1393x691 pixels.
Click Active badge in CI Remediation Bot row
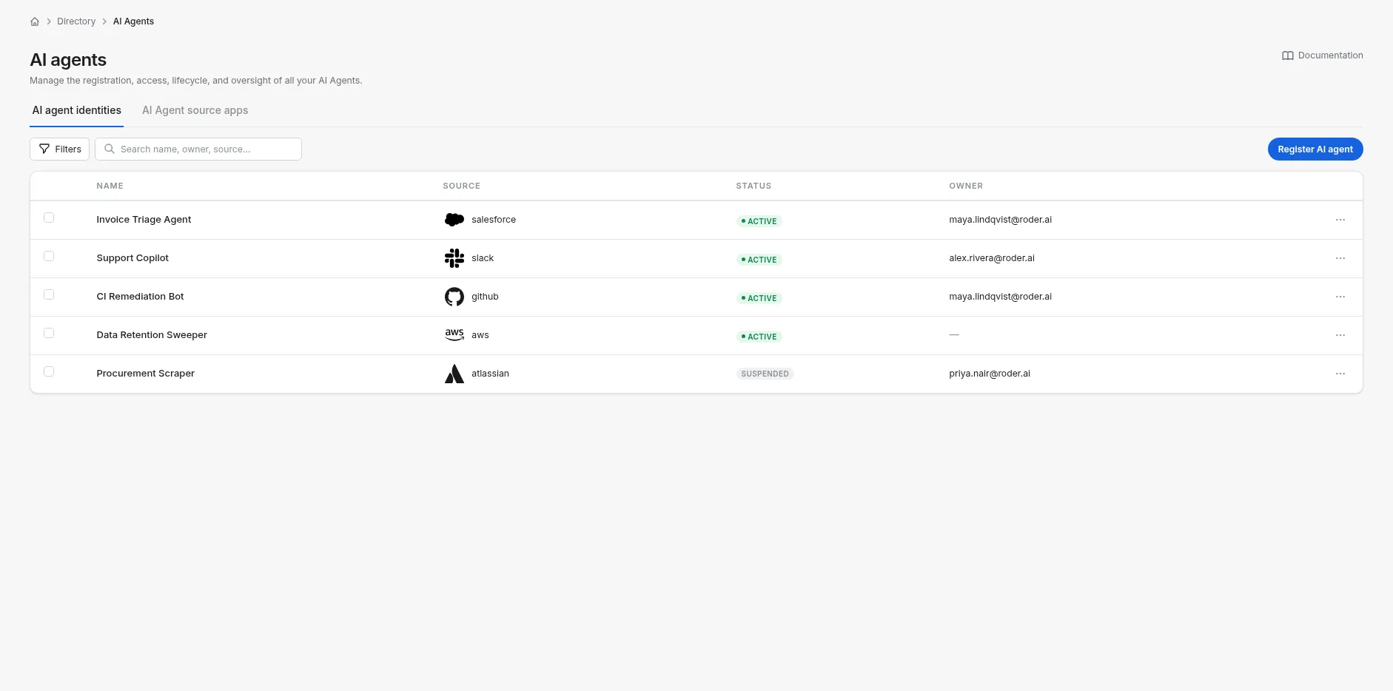759,298
